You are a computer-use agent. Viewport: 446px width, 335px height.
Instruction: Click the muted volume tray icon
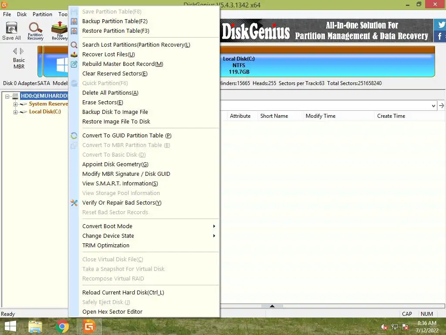384,327
